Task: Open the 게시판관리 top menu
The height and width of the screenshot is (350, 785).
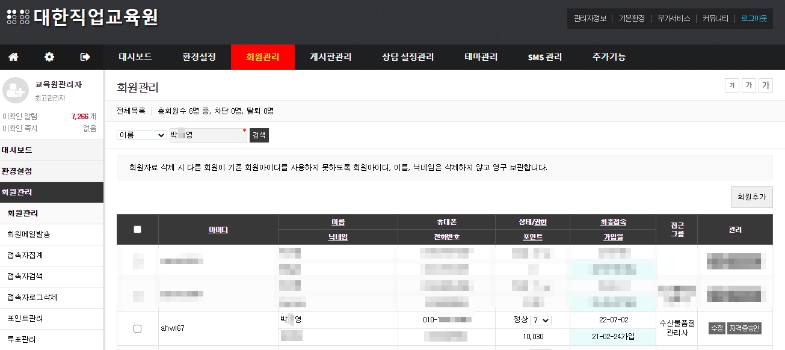Action: pyautogui.click(x=330, y=57)
